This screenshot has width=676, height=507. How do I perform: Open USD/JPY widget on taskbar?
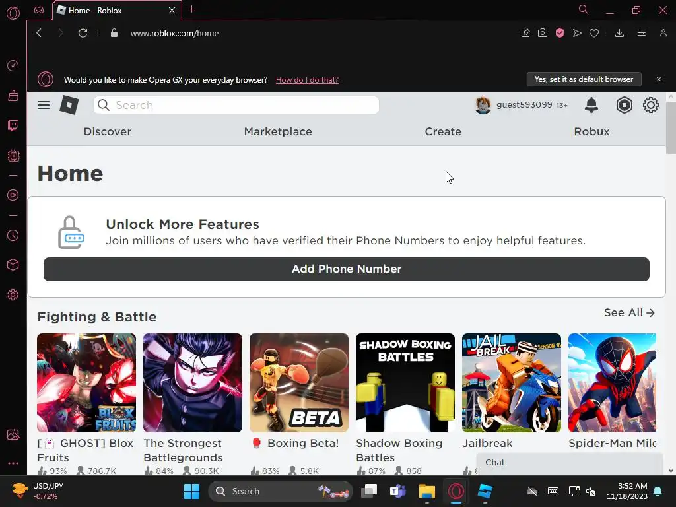point(38,491)
